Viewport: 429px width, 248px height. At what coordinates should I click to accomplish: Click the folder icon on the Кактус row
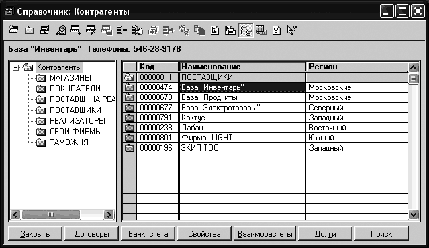[130, 118]
